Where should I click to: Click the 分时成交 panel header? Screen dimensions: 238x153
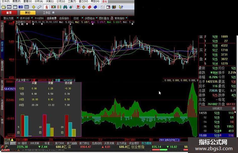click(x=217, y=109)
